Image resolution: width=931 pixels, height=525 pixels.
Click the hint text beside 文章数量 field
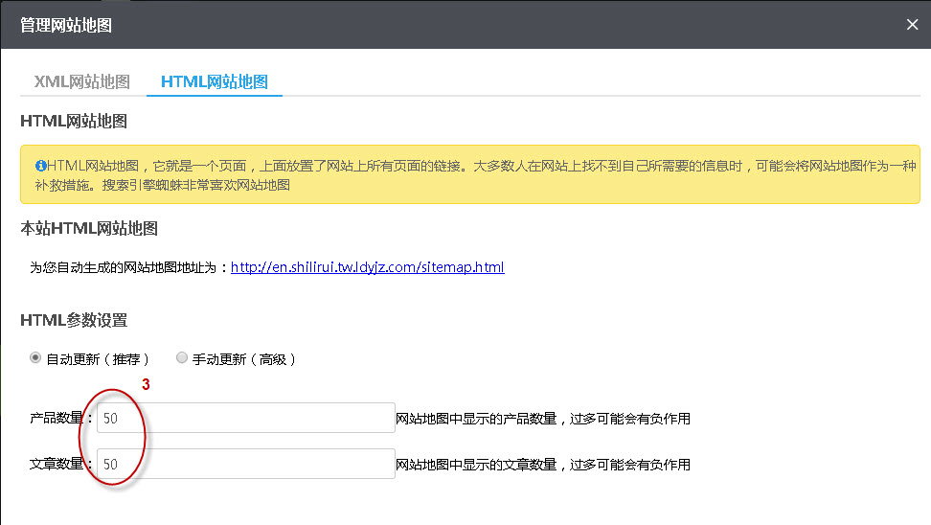click(543, 465)
